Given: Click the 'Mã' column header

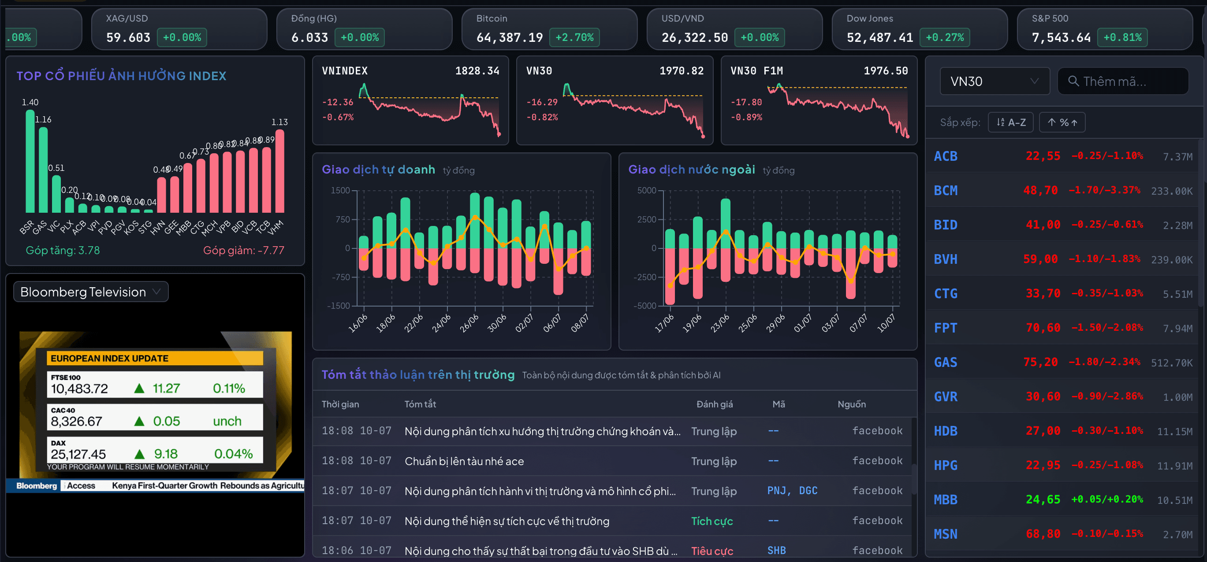Looking at the screenshot, I should [x=779, y=404].
